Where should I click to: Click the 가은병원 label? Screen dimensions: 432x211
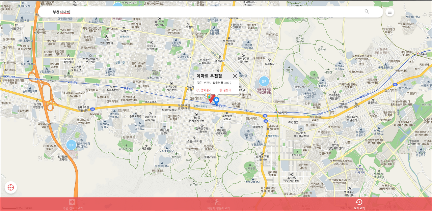tap(146, 148)
